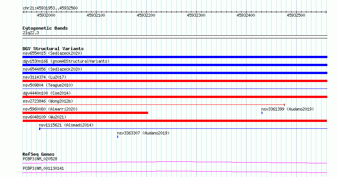Click the nsv3114374 (Lu2017) label

(x=44, y=77)
